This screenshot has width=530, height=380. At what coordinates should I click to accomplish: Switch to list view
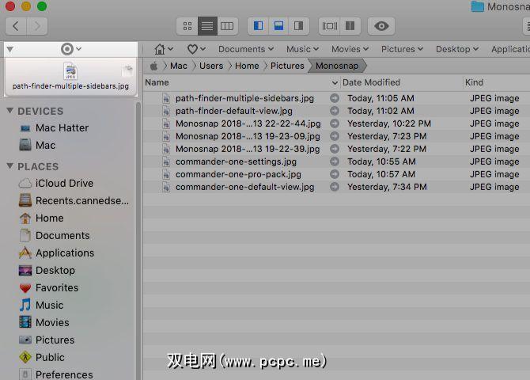pyautogui.click(x=207, y=26)
